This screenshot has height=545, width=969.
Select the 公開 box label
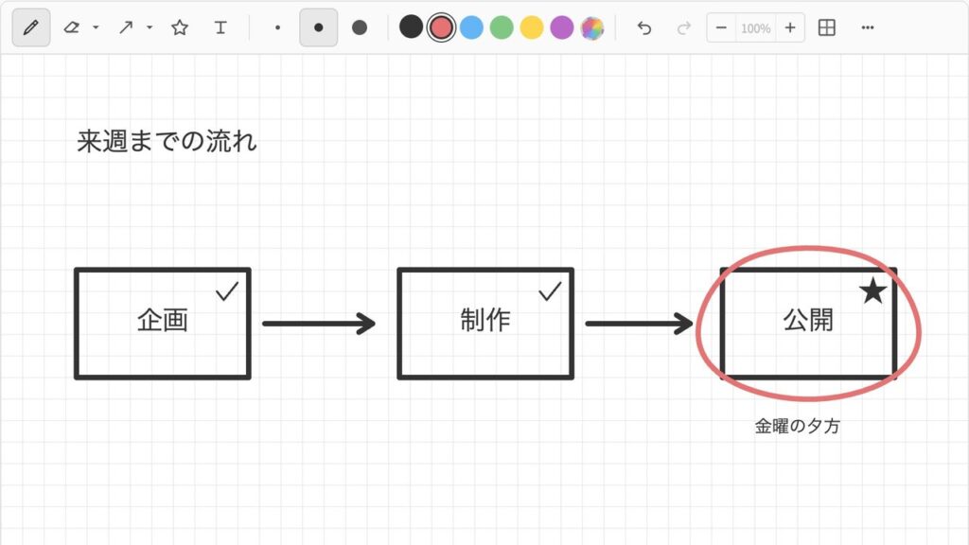[x=808, y=320]
